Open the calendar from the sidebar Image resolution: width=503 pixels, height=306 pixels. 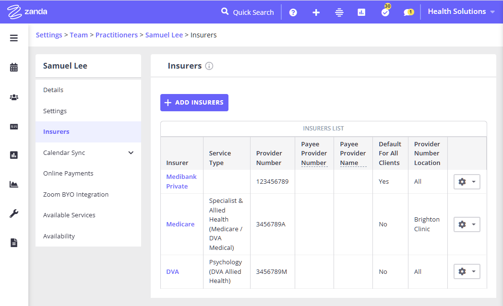[x=14, y=68]
